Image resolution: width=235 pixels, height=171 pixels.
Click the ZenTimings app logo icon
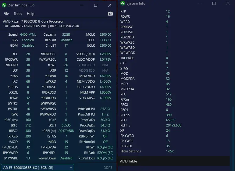point(4,5)
